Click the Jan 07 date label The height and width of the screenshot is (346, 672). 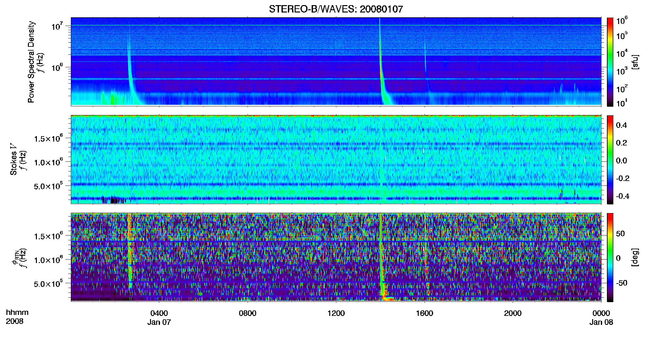[159, 322]
